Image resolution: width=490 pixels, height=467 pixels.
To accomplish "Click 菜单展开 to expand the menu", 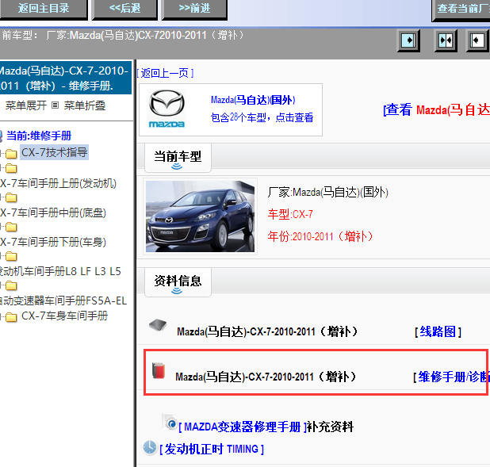I will [x=26, y=105].
